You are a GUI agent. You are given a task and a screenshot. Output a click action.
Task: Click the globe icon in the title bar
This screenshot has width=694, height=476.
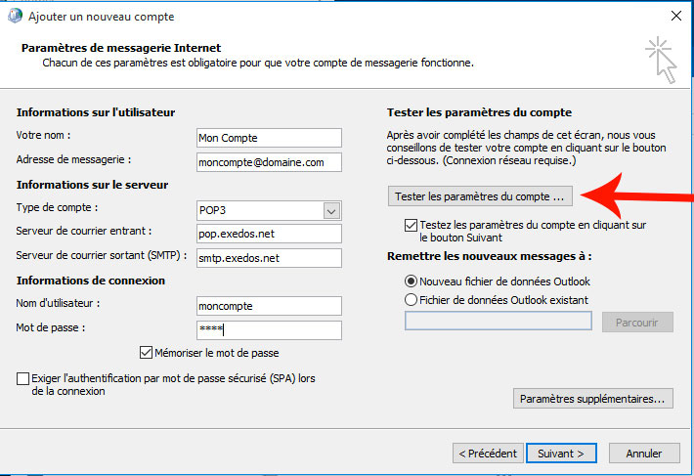[x=14, y=16]
